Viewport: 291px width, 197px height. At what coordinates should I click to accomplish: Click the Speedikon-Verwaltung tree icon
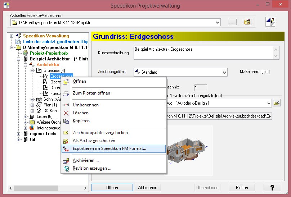pyautogui.click(x=18, y=36)
